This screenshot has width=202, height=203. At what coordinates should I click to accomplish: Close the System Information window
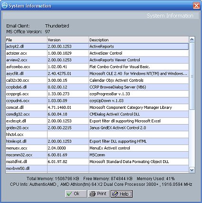click(x=196, y=6)
